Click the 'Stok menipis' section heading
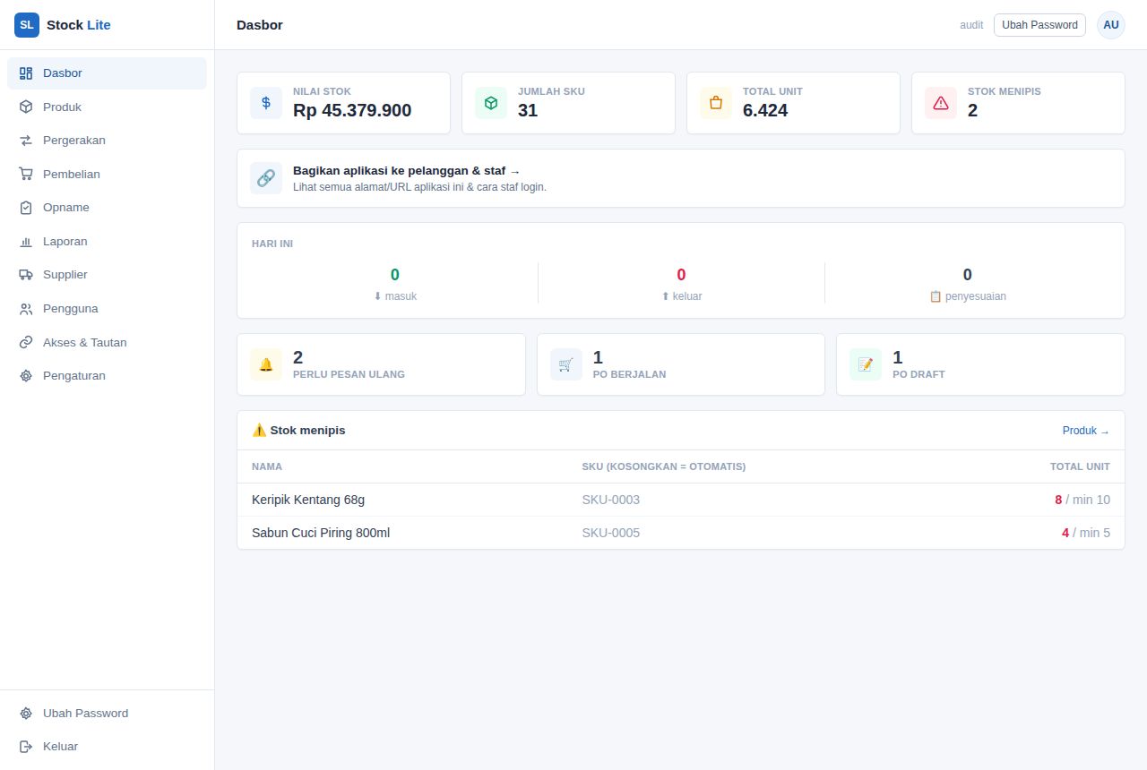This screenshot has width=1147, height=770. point(298,431)
